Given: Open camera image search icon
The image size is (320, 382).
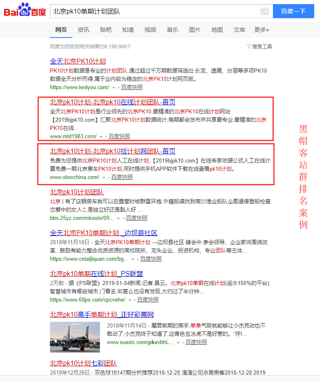Looking at the screenshot, I should (264, 11).
